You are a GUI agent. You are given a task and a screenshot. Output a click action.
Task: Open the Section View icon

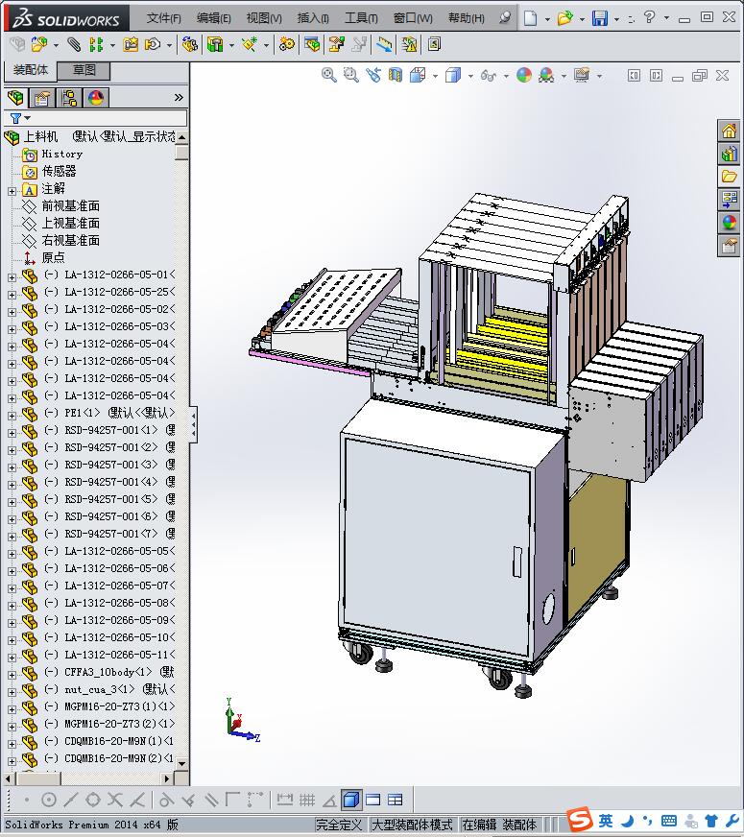coord(396,75)
